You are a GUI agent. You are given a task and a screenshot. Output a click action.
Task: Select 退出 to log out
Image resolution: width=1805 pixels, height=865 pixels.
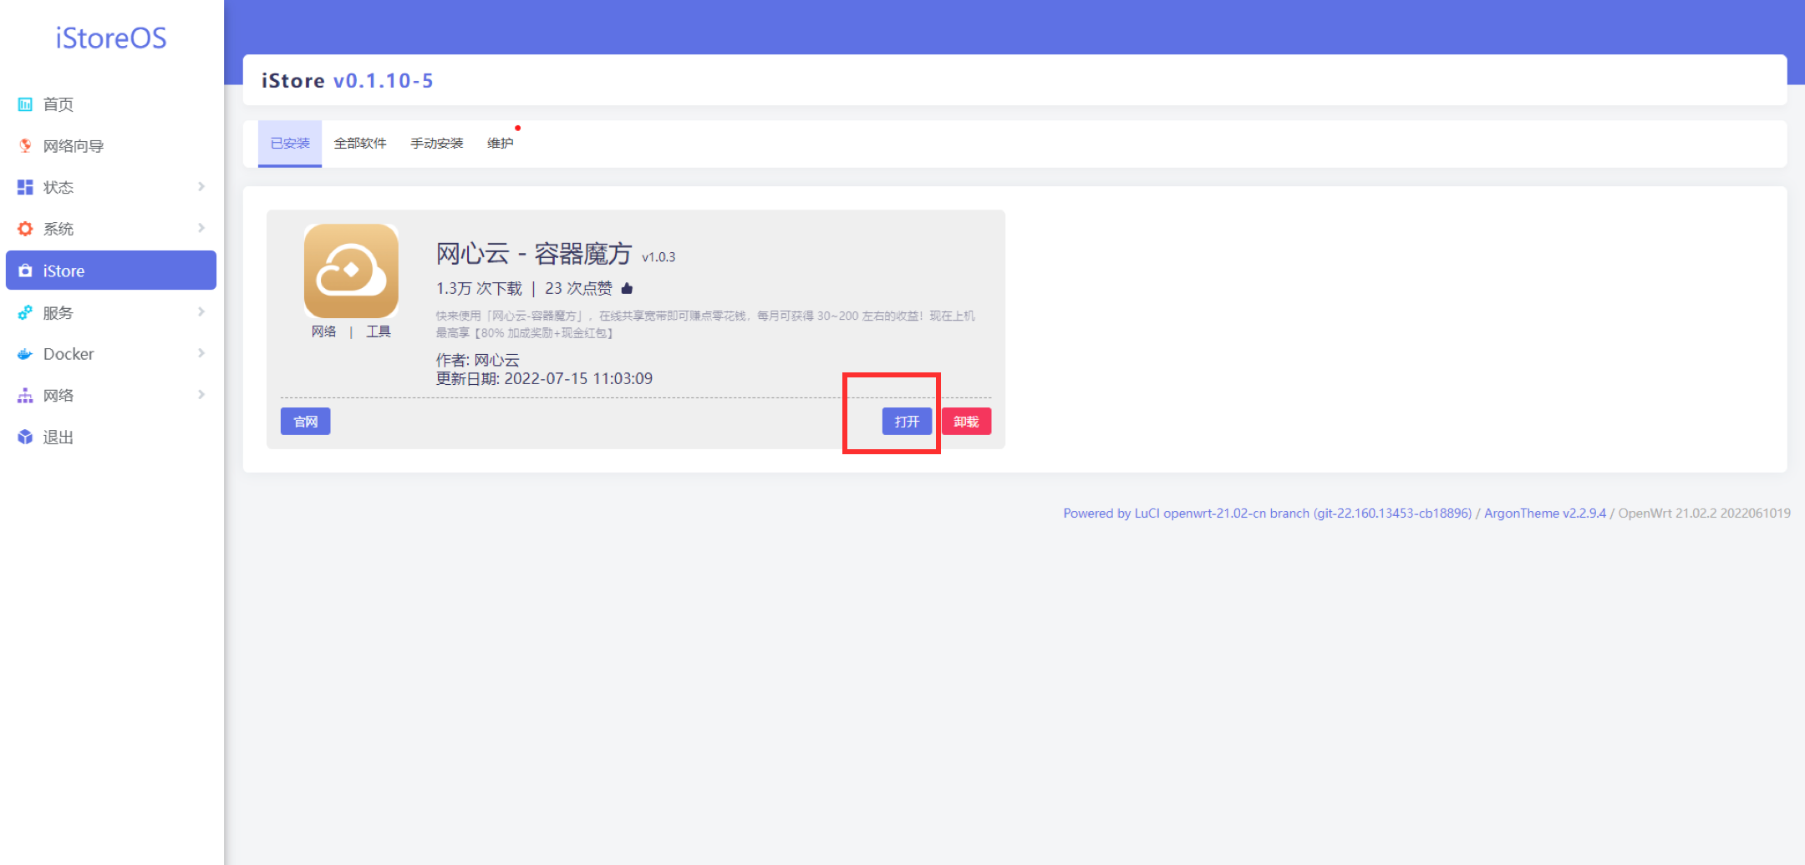[x=111, y=437]
